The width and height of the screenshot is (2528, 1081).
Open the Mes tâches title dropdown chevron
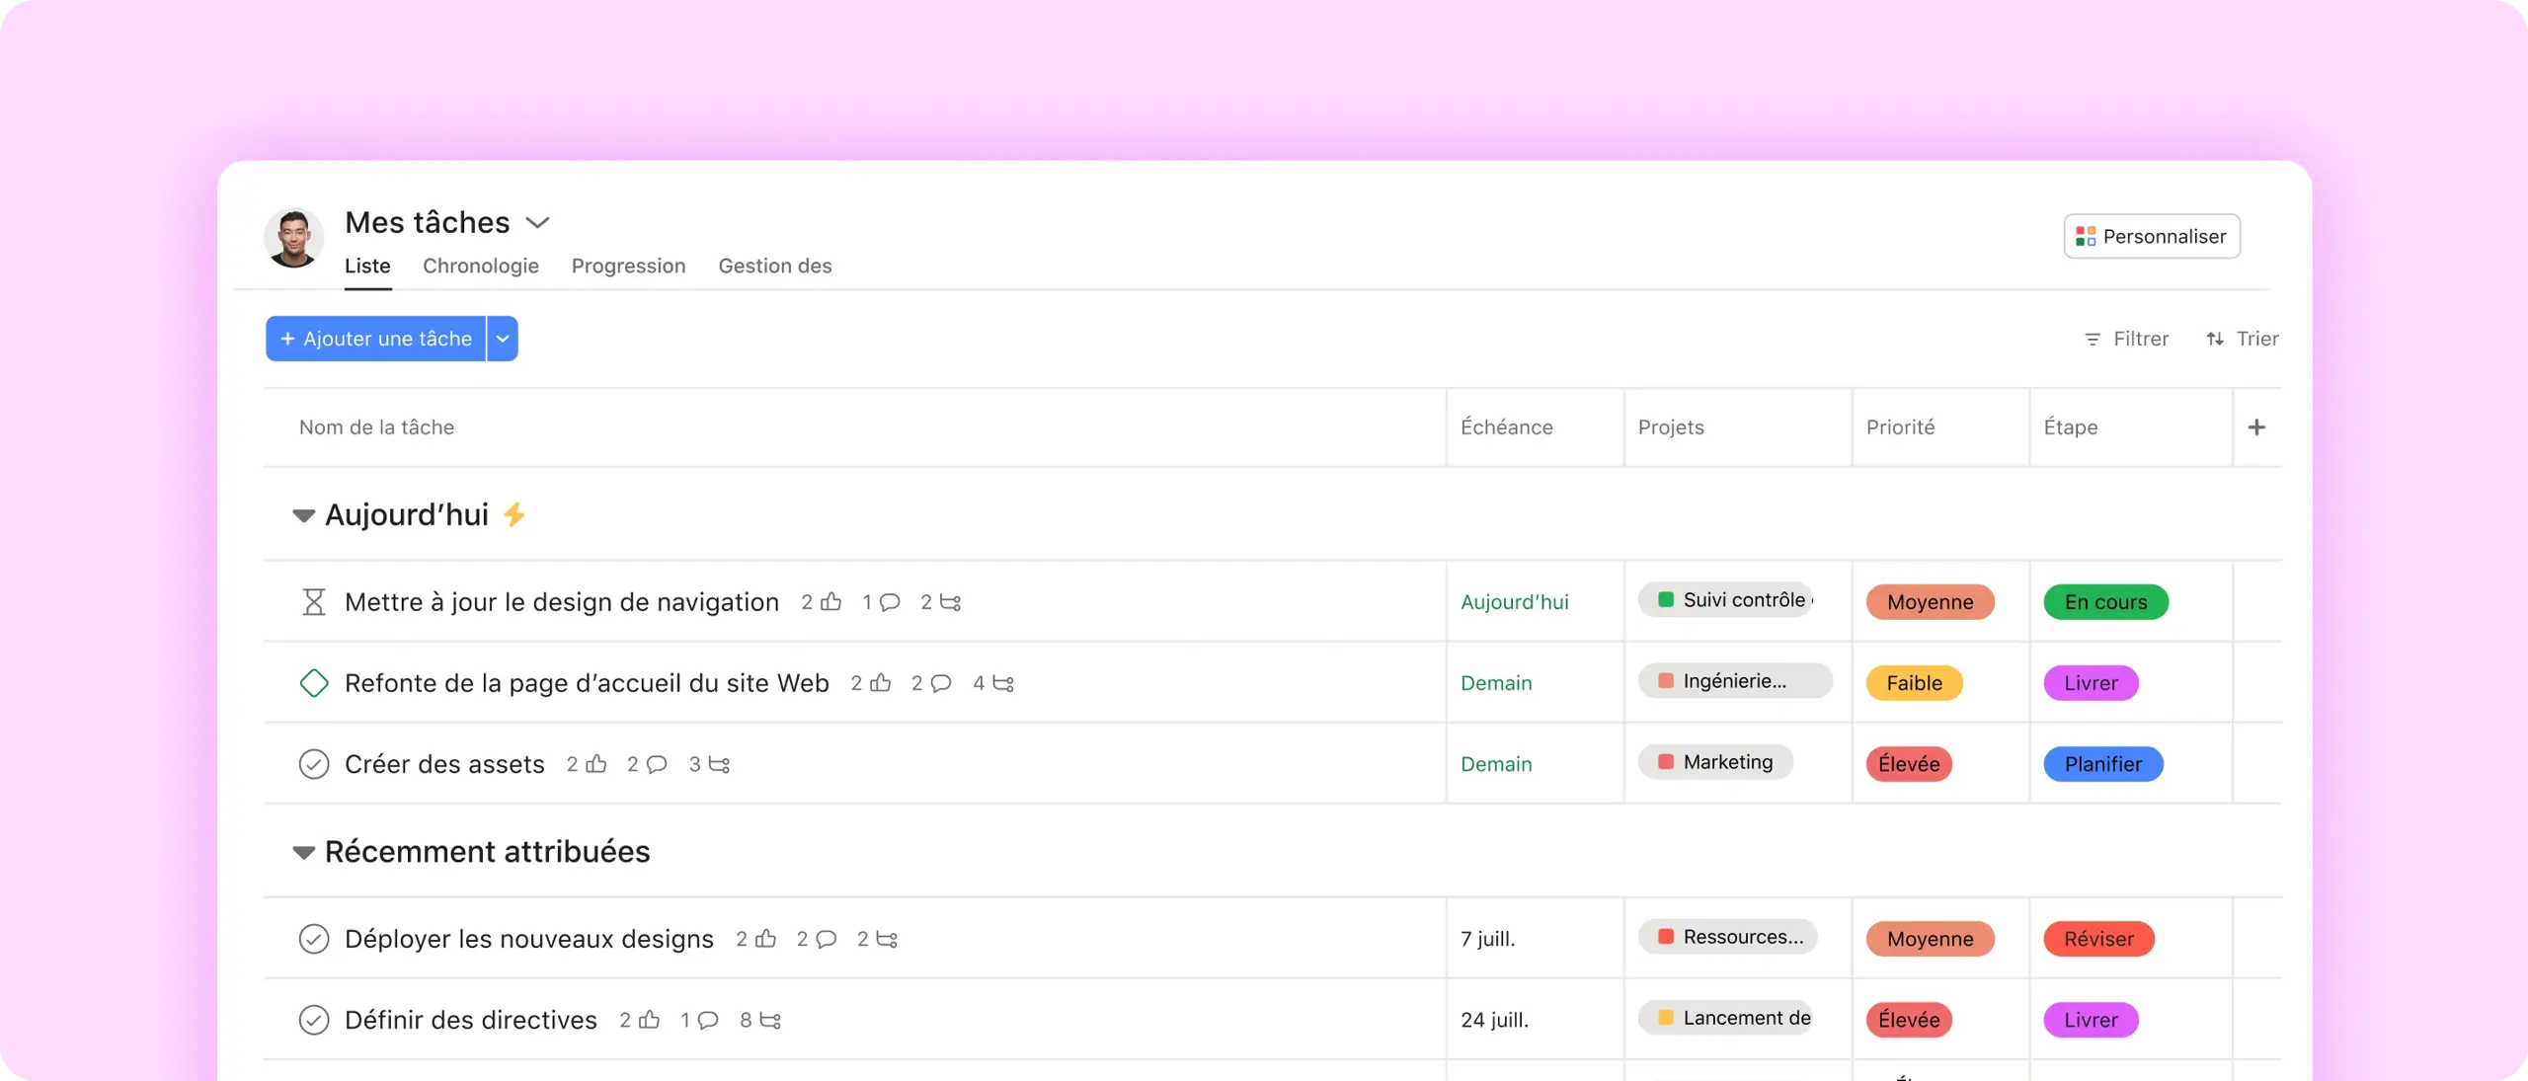click(x=537, y=223)
